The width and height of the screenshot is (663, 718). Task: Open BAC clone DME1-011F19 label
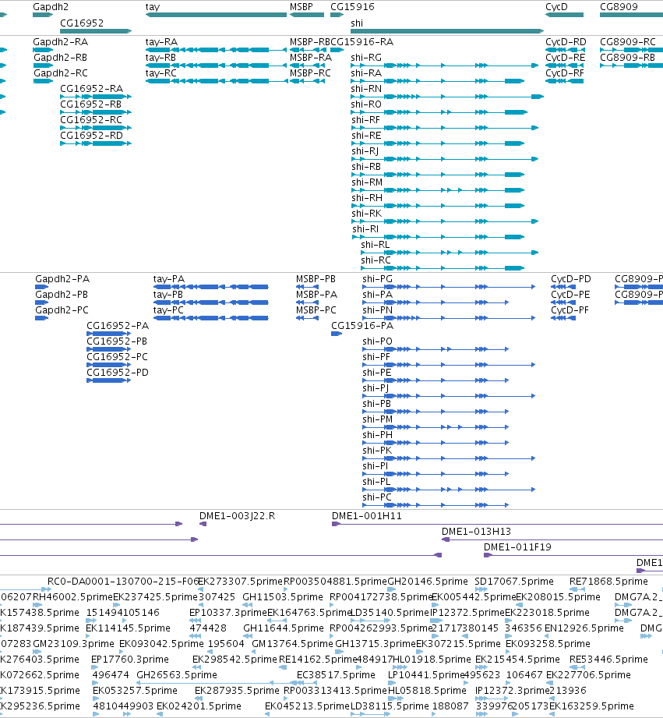[517, 547]
